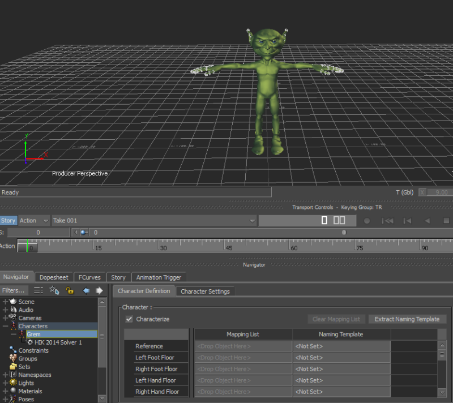Toggle the Navigator padlock lock icon
The image size is (453, 403).
70,290
